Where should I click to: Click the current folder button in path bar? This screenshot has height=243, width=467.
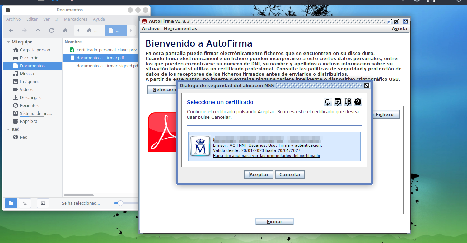click(115, 30)
